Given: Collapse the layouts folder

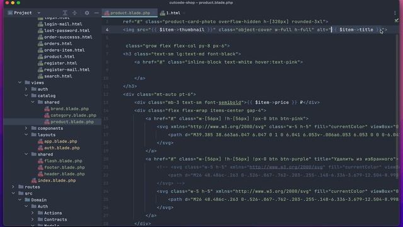Looking at the screenshot, I should point(26,135).
